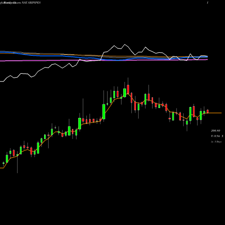The height and width of the screenshot is (225, 225).
Task: Select the last red candle at chart's right end
Action: (x=207, y=111)
